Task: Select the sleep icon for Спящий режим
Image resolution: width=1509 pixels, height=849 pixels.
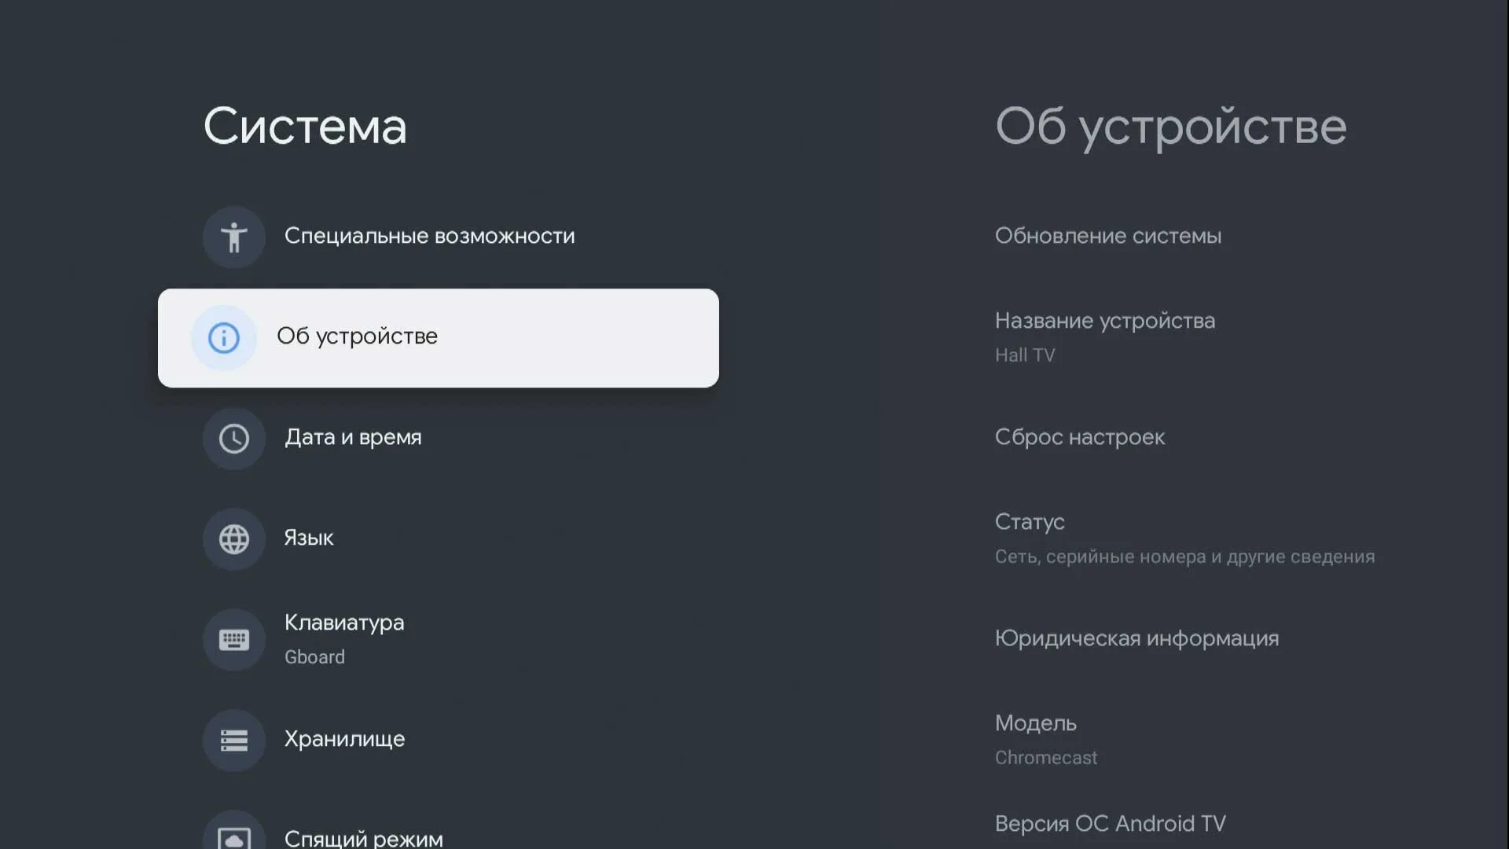Action: point(233,836)
